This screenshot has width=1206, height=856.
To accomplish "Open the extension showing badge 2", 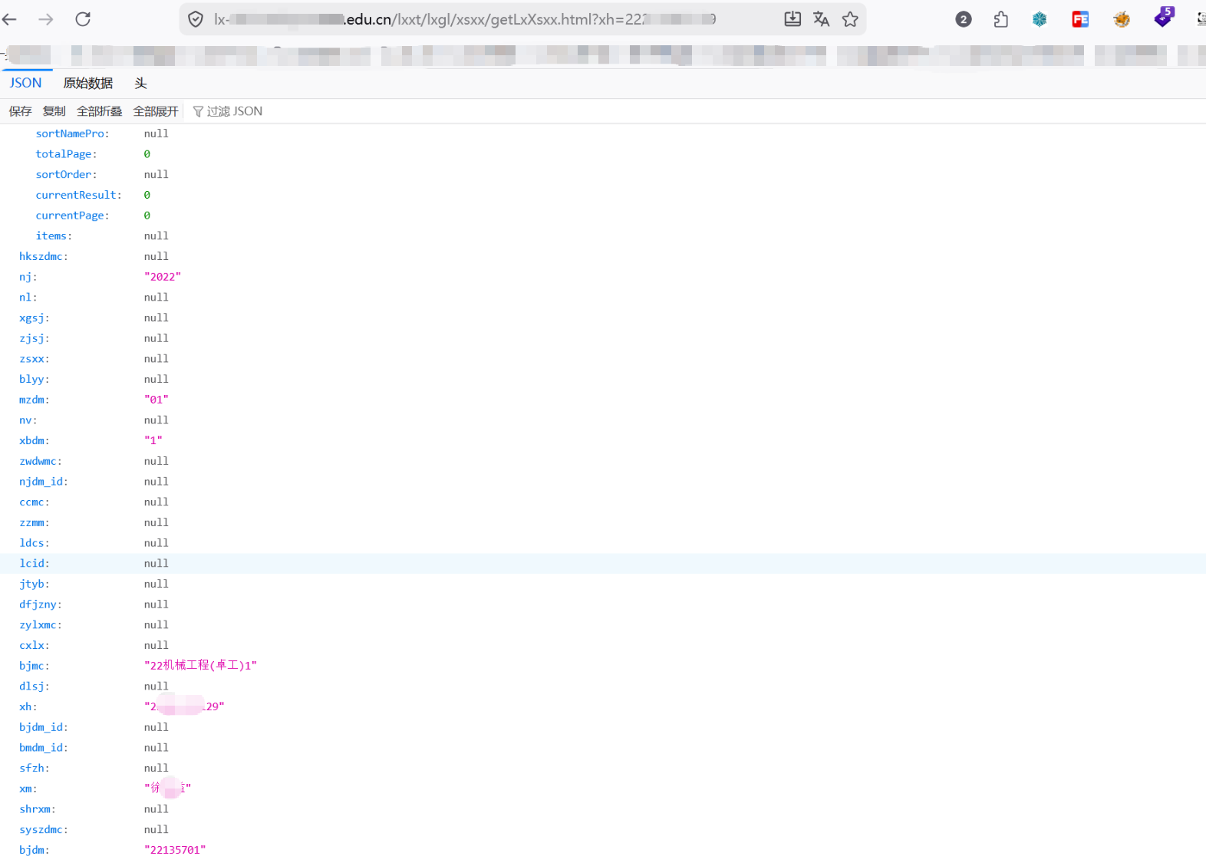I will (964, 19).
